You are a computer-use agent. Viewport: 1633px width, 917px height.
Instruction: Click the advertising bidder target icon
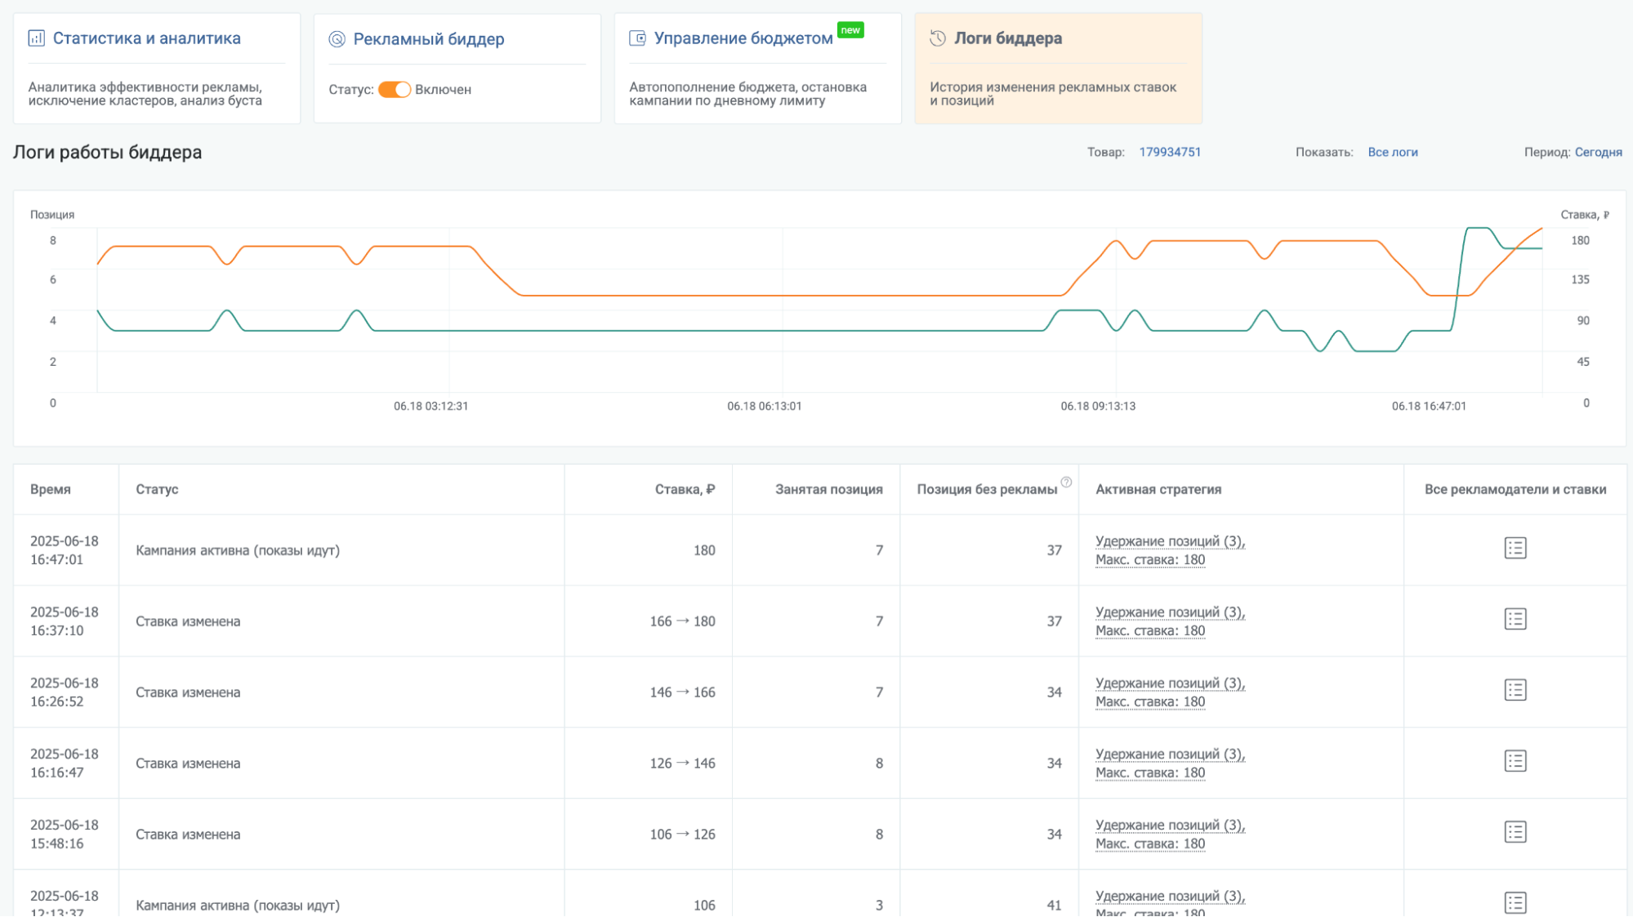[x=337, y=39]
